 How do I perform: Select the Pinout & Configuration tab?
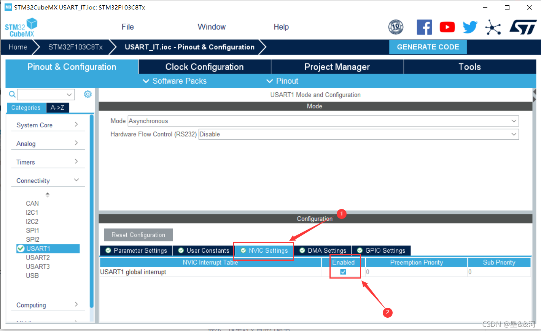coord(72,67)
